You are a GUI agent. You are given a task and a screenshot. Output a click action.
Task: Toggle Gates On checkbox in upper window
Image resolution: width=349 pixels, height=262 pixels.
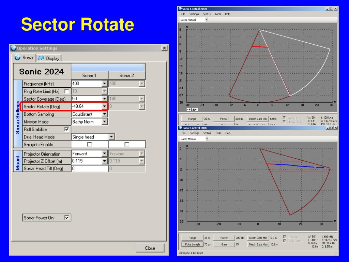click(x=284, y=118)
